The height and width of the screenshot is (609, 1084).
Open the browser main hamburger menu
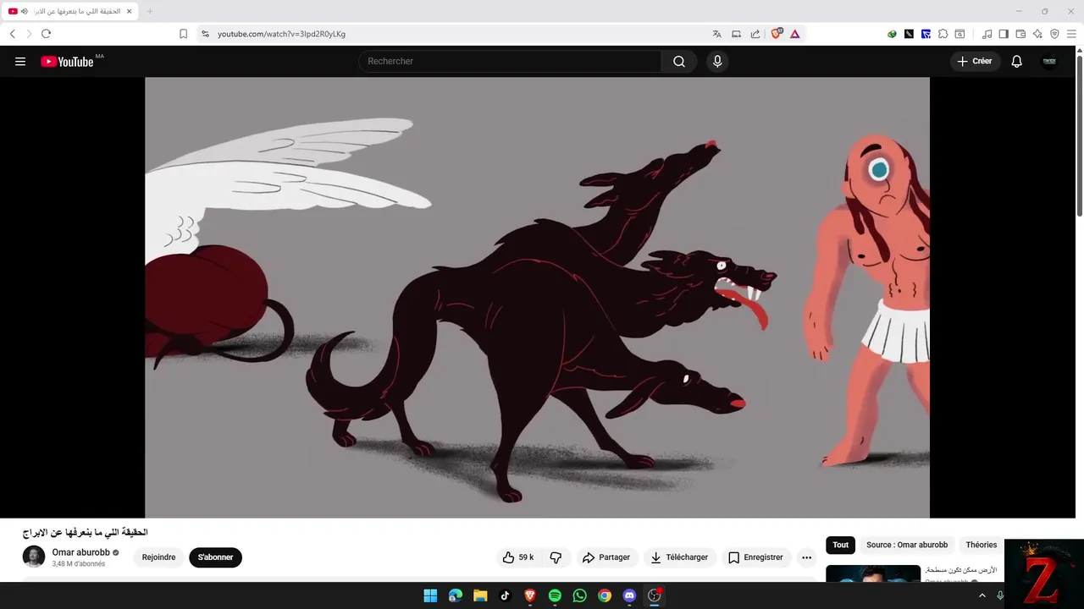coord(1071,34)
